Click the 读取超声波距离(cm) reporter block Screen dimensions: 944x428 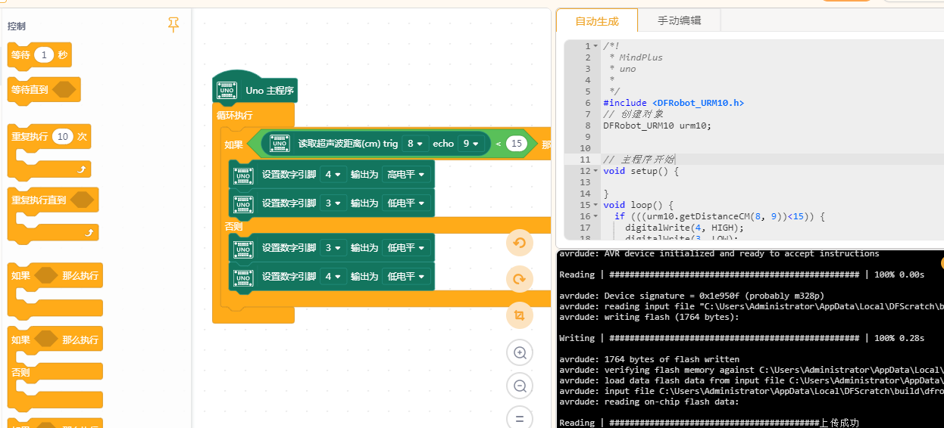click(x=376, y=144)
